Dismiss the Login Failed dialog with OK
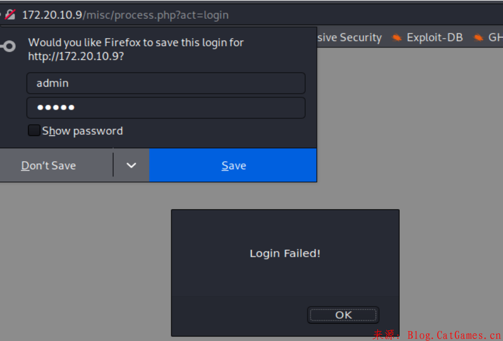Viewport: 503px width, 341px height. click(343, 315)
